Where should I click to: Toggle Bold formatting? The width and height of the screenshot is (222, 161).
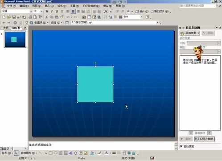47,11
